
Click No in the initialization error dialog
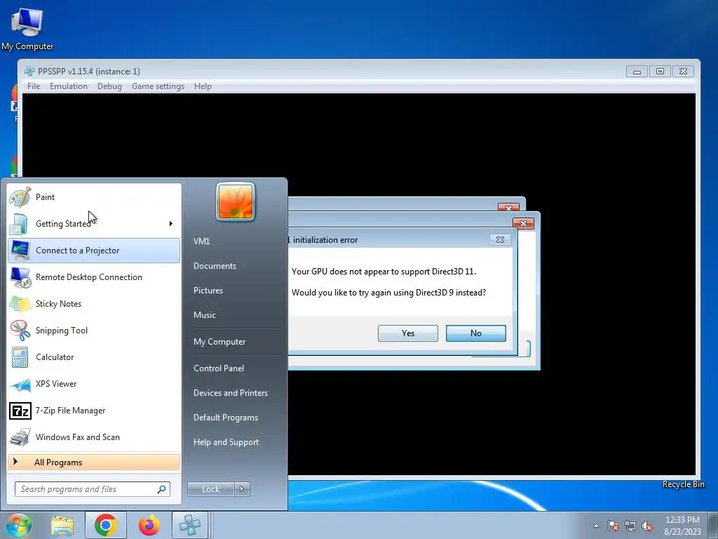coord(476,333)
